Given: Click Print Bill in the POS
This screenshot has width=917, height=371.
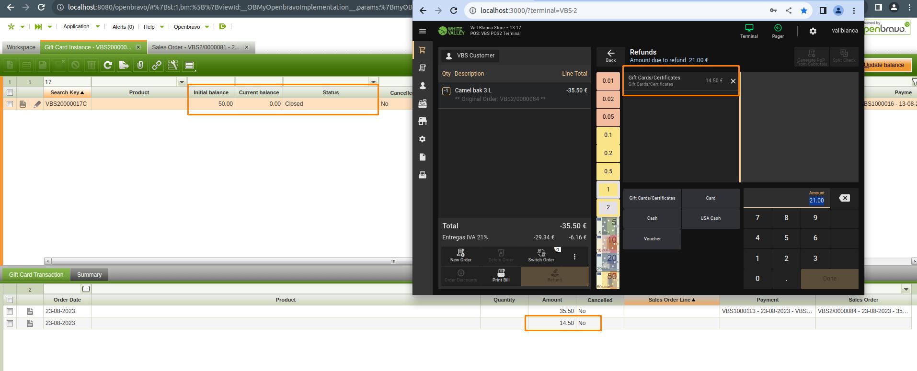Looking at the screenshot, I should 501,276.
